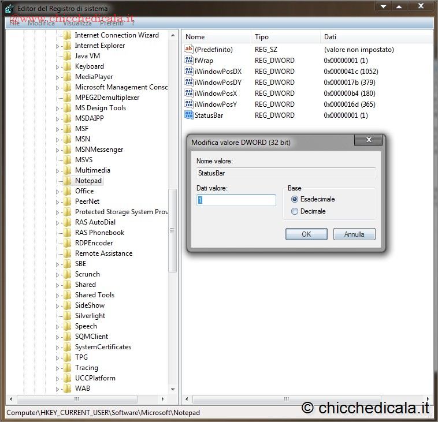The width and height of the screenshot is (438, 422).
Task: Expand the Office key in the tree
Action: tap(57, 192)
